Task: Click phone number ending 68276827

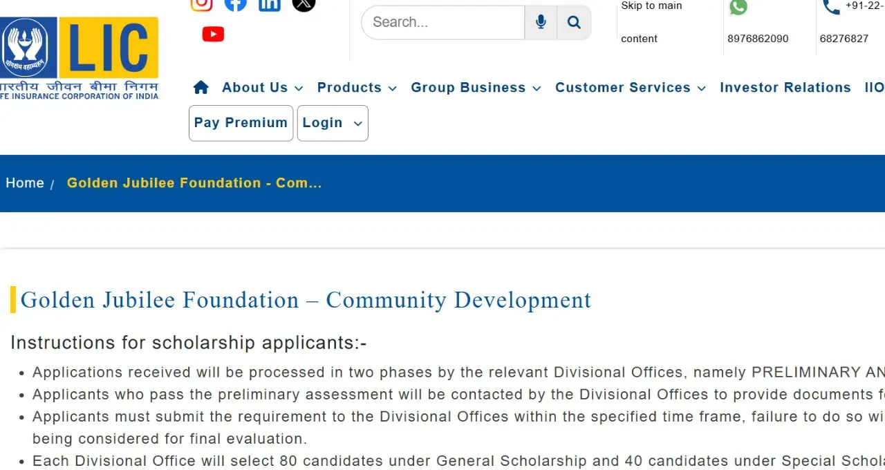Action: pyautogui.click(x=844, y=39)
